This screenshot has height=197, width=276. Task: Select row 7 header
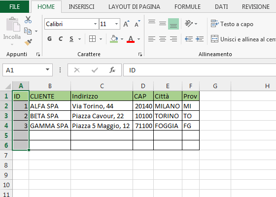click(6, 155)
